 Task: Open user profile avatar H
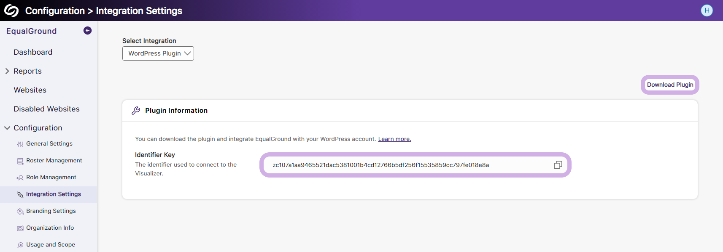pos(707,11)
